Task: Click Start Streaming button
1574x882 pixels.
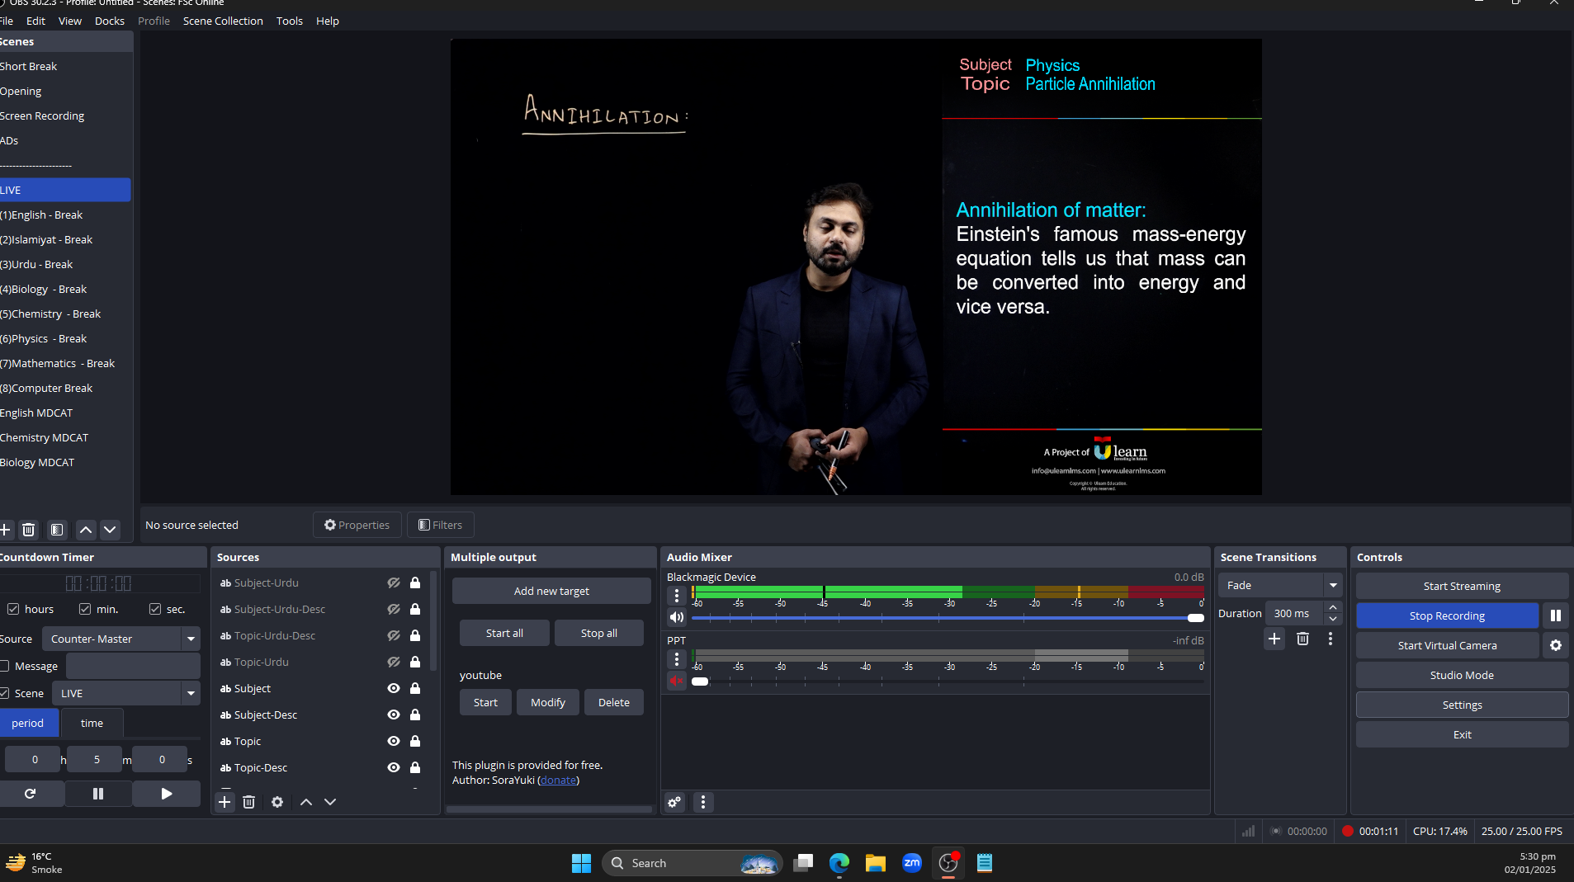Action: point(1462,586)
